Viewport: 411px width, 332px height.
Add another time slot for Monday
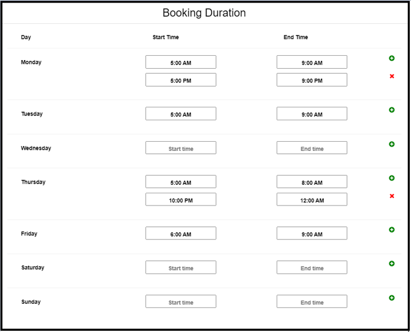click(x=391, y=58)
